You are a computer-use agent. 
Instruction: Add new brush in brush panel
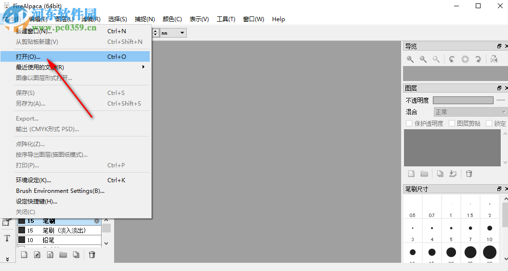pyautogui.click(x=24, y=255)
